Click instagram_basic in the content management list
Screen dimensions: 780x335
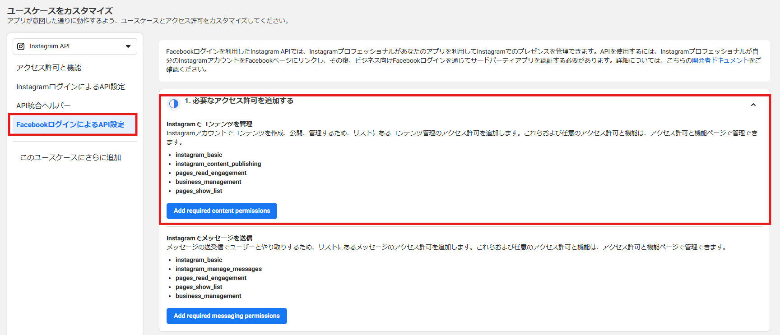(x=199, y=155)
